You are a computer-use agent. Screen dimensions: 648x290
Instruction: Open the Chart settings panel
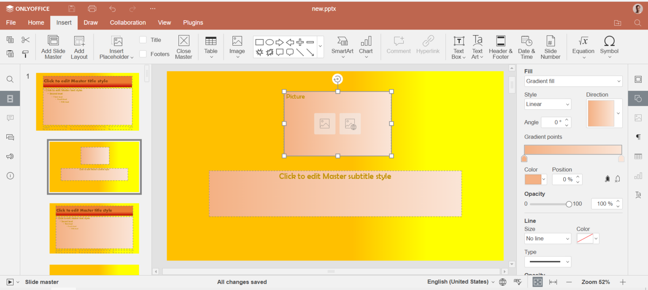click(638, 176)
